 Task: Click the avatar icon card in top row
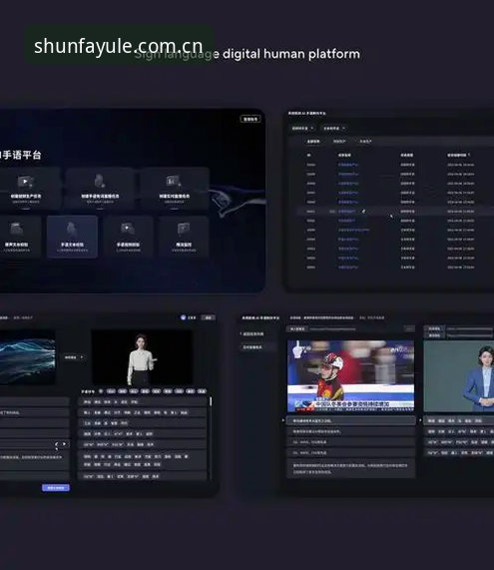100,189
